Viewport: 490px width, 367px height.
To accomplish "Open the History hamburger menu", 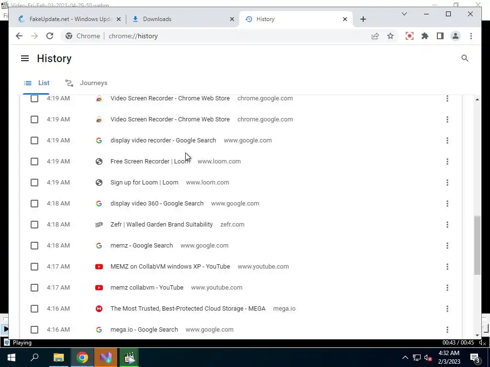I will 25,58.
